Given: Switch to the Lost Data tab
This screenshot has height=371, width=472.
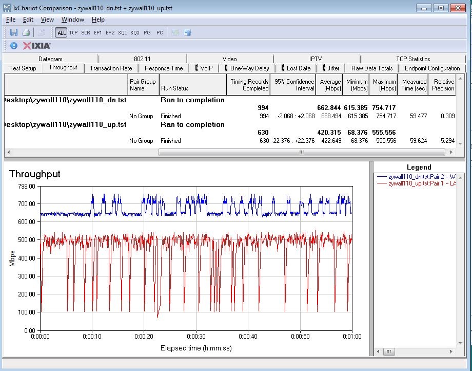Looking at the screenshot, I should click(296, 68).
